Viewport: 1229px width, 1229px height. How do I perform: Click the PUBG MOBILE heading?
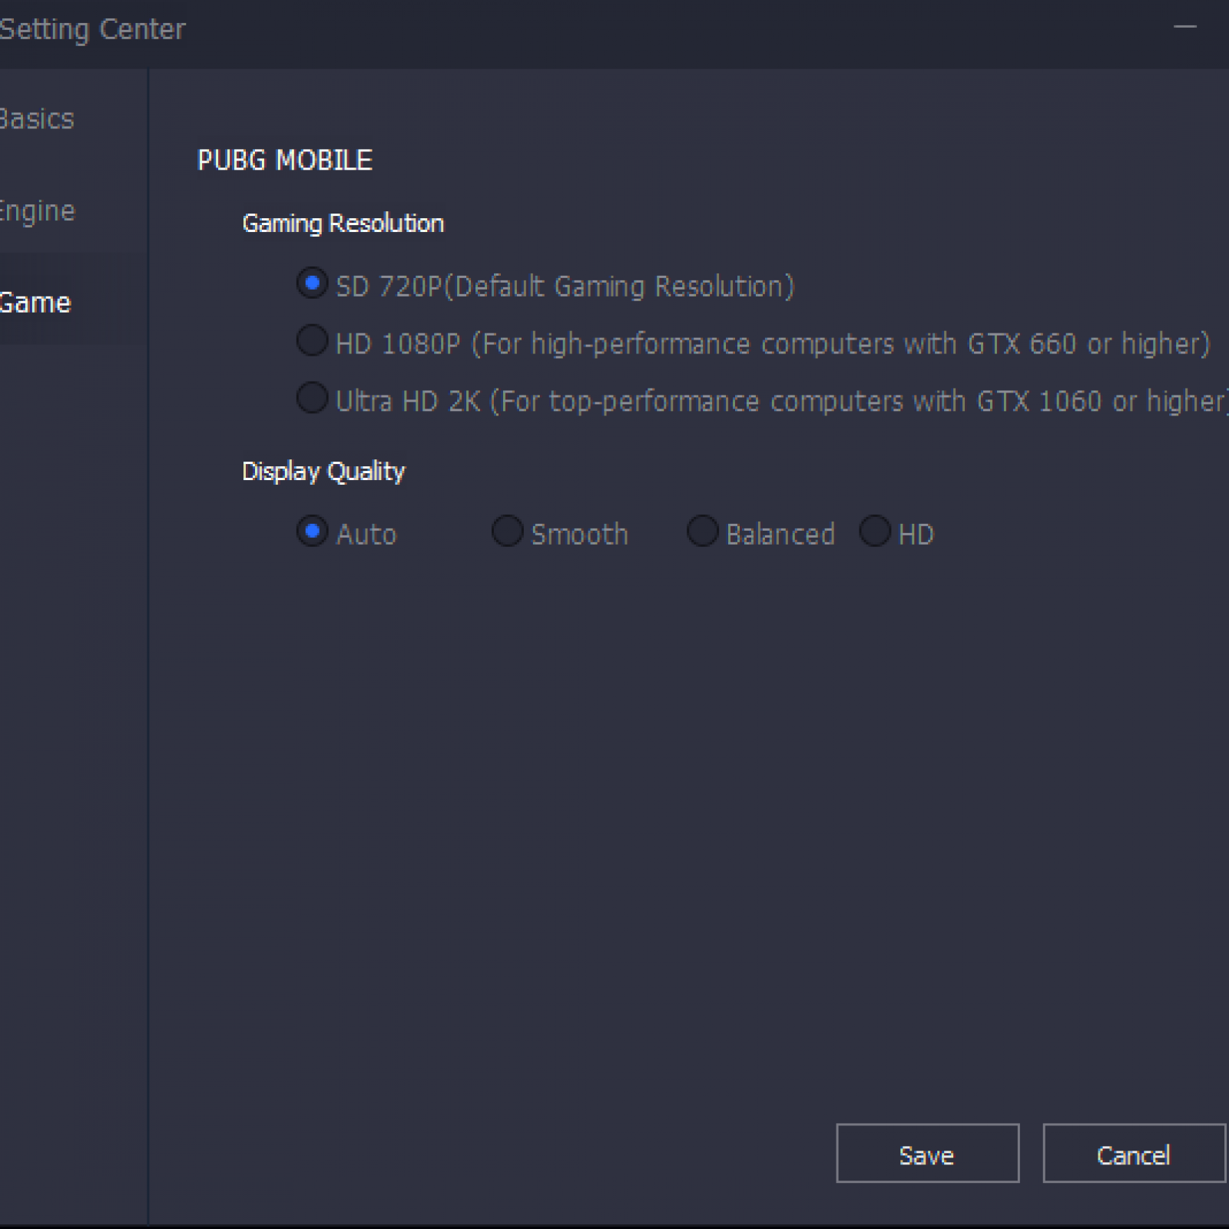coord(285,161)
